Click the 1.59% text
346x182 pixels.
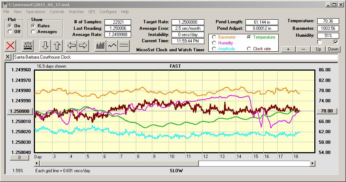(17, 170)
